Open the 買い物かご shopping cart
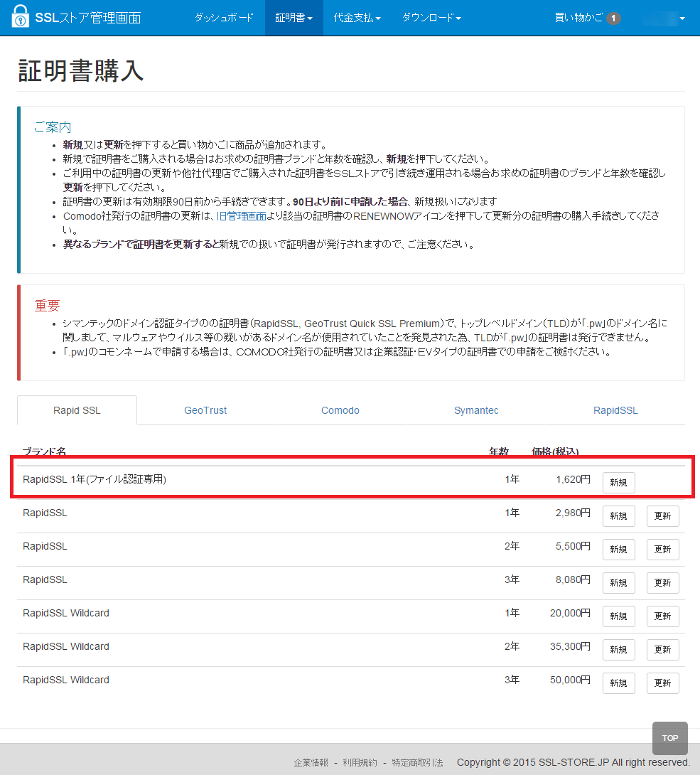This screenshot has width=700, height=775. 579,18
